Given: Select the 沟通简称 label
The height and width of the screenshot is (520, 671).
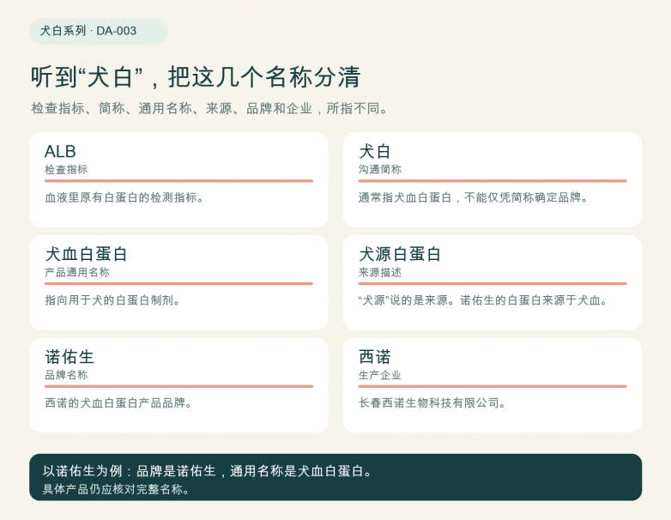Looking at the screenshot, I should click(x=379, y=170).
